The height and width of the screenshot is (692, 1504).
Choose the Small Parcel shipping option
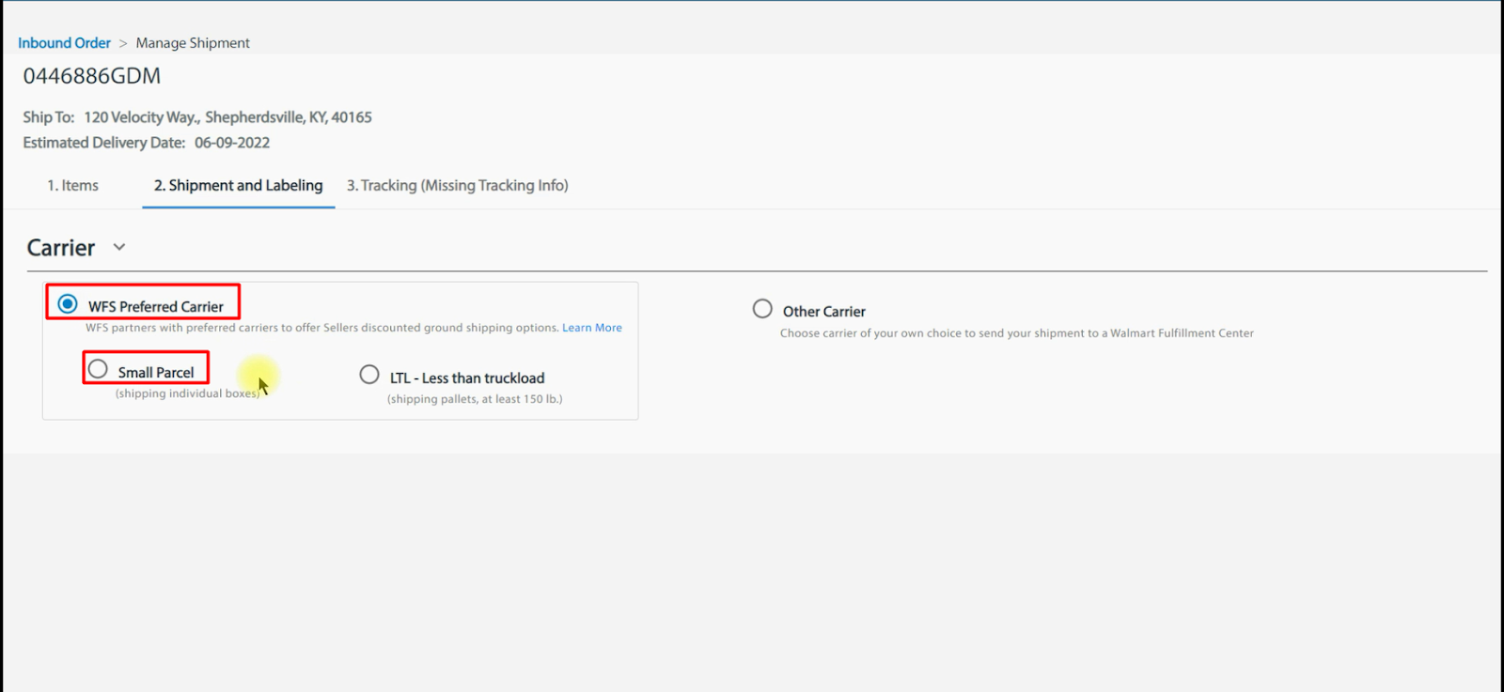coord(98,369)
